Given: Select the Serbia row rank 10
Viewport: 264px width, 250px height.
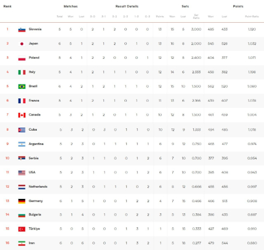Looking at the screenshot, I should (x=7, y=158).
